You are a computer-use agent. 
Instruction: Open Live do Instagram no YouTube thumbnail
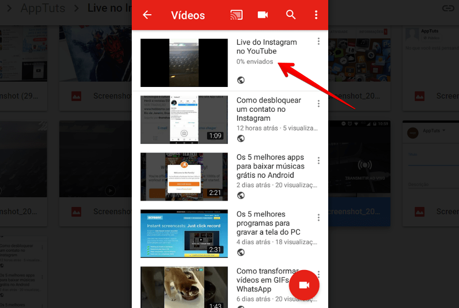point(184,63)
